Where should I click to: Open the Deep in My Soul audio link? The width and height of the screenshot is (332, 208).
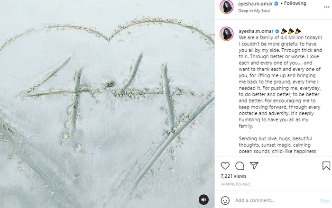click(254, 11)
